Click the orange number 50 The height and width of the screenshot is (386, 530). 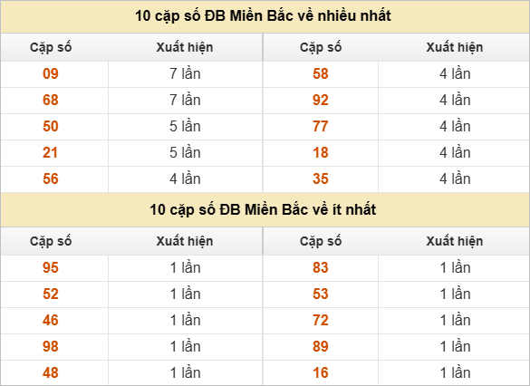point(51,127)
